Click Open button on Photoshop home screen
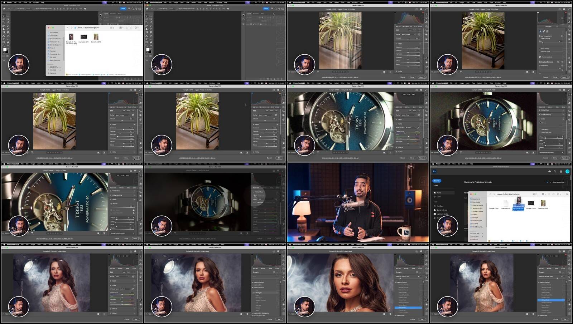This screenshot has width=573, height=324. (436, 185)
